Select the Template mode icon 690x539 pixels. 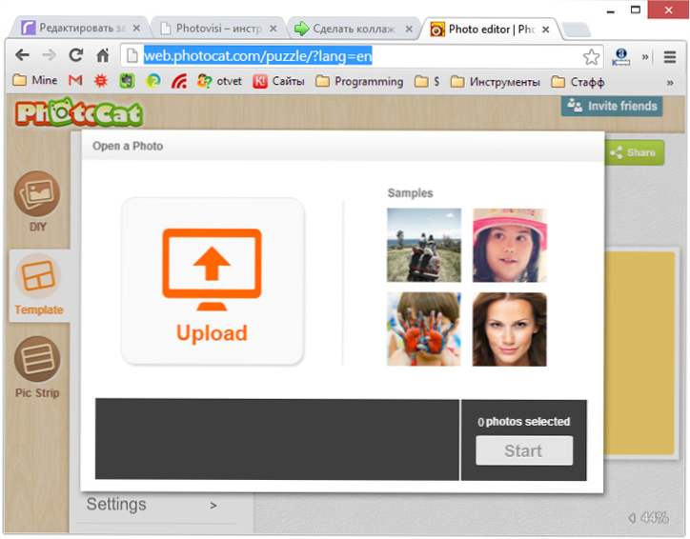tap(38, 275)
